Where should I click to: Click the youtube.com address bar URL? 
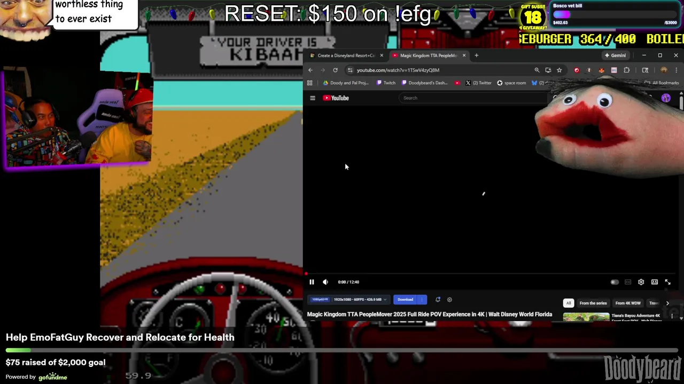(398, 70)
